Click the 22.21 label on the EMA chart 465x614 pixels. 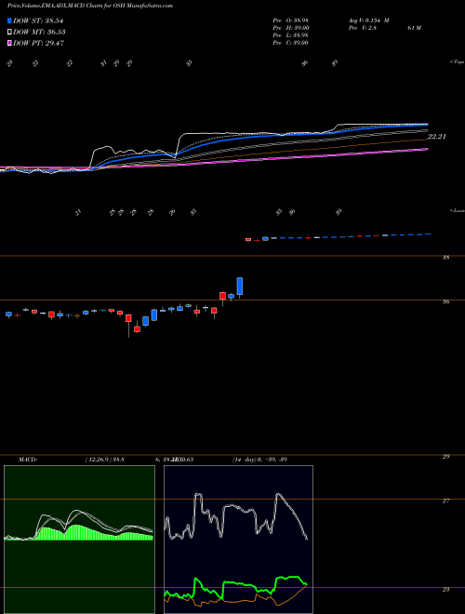[437, 137]
